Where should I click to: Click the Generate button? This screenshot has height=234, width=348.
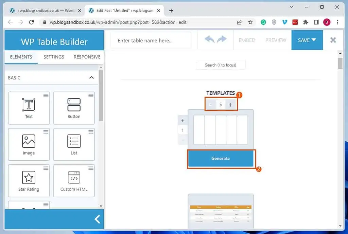pyautogui.click(x=221, y=158)
